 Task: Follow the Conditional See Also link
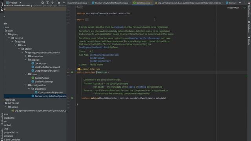[x=97, y=58]
